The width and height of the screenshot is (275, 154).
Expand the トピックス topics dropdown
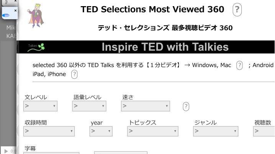153,131
